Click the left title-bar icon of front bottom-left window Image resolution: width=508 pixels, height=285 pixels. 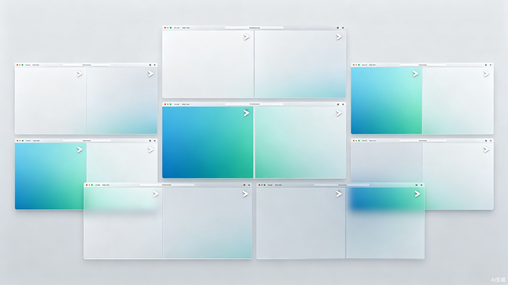[x=244, y=185]
